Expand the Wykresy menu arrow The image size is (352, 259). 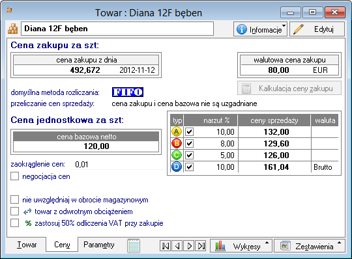[x=267, y=243]
